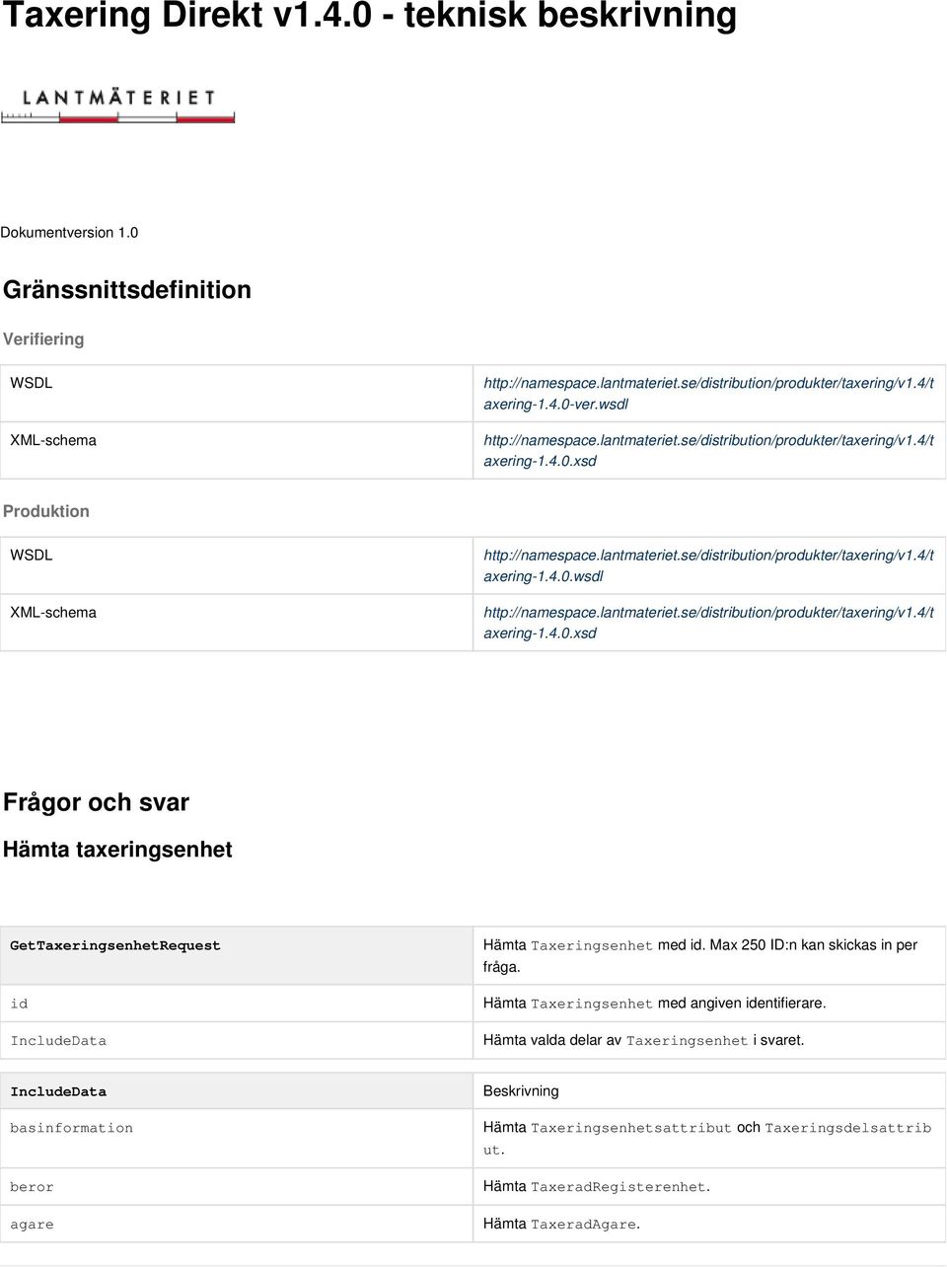Click the 'agare' cell
The image size is (947, 1268).
coord(237,1224)
